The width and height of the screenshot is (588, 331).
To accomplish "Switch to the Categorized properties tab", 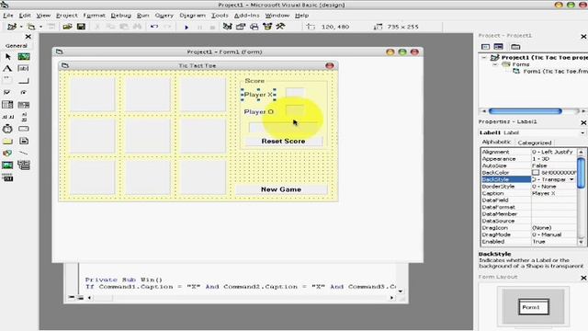I will (x=535, y=143).
